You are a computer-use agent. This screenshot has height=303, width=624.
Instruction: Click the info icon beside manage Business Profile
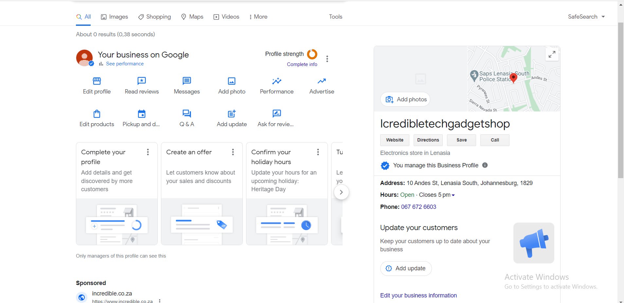[485, 165]
